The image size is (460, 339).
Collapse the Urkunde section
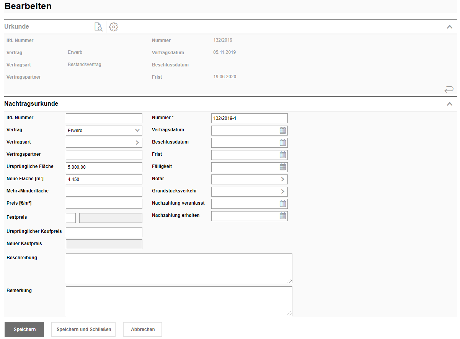click(x=450, y=27)
